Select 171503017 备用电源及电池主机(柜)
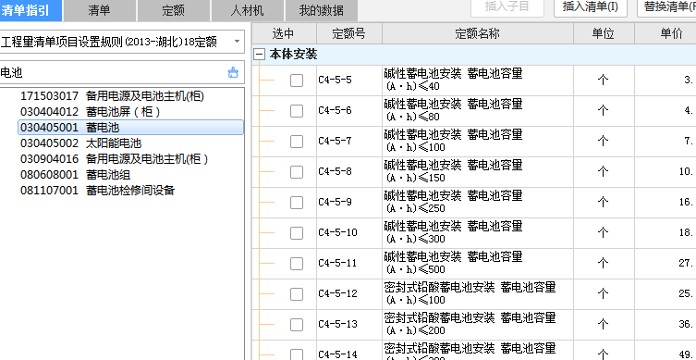 (112, 96)
